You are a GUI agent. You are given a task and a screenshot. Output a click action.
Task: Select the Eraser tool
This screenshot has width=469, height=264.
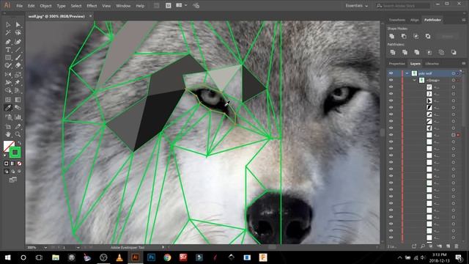18,65
